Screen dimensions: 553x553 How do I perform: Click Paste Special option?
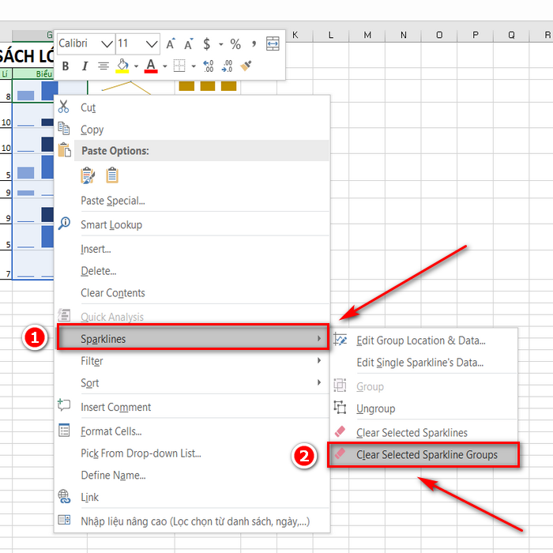113,201
